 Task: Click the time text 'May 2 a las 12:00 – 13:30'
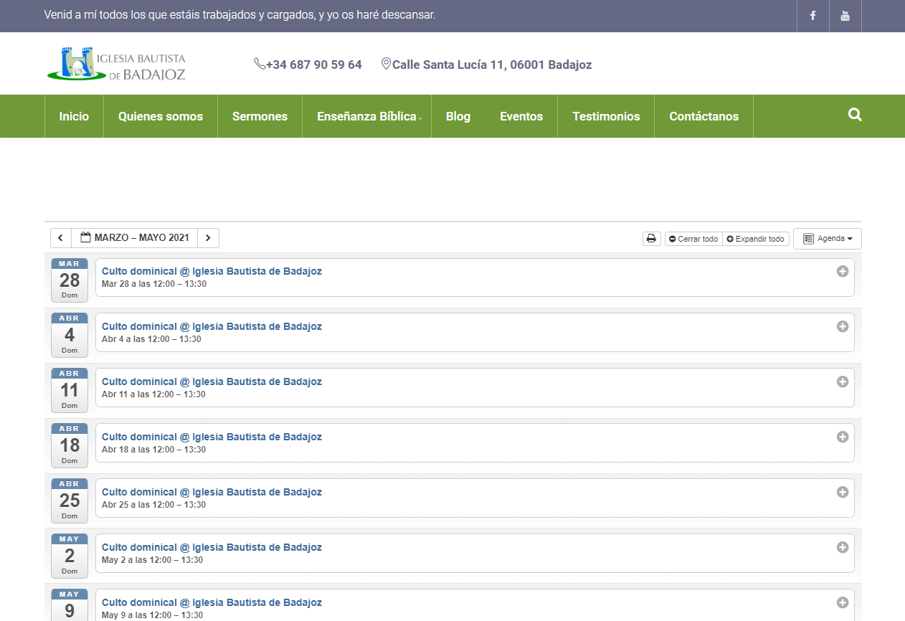152,560
